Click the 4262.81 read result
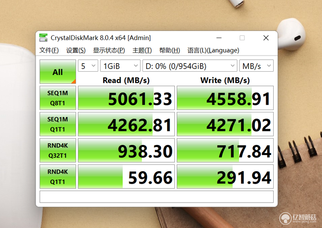This screenshot has width=322, height=228. point(126,124)
